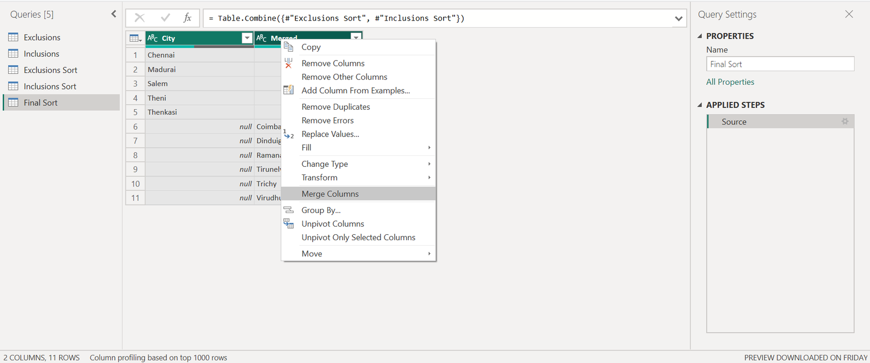Select the Source applied step
The image size is (870, 363).
(780, 121)
